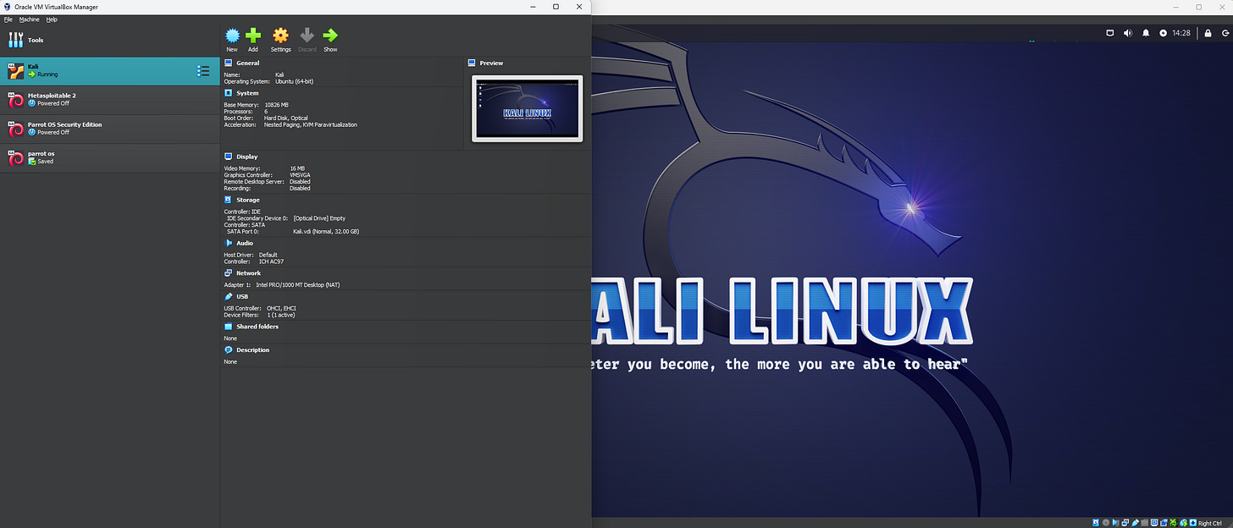Screen dimensions: 1233x528
Task: Click the green Show arrow icon
Action: [330, 36]
